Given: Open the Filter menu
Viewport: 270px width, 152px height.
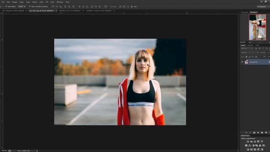Looking at the screenshot, I should [41, 2].
